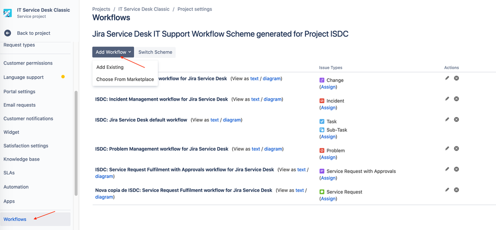Edit the Service Request with Approvals workflow pencil
The image size is (496, 230).
(x=447, y=169)
